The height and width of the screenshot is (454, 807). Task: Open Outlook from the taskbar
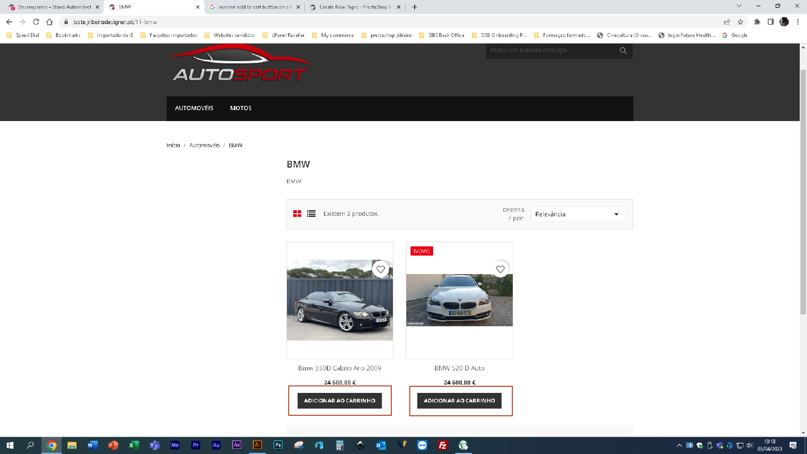pos(381,446)
